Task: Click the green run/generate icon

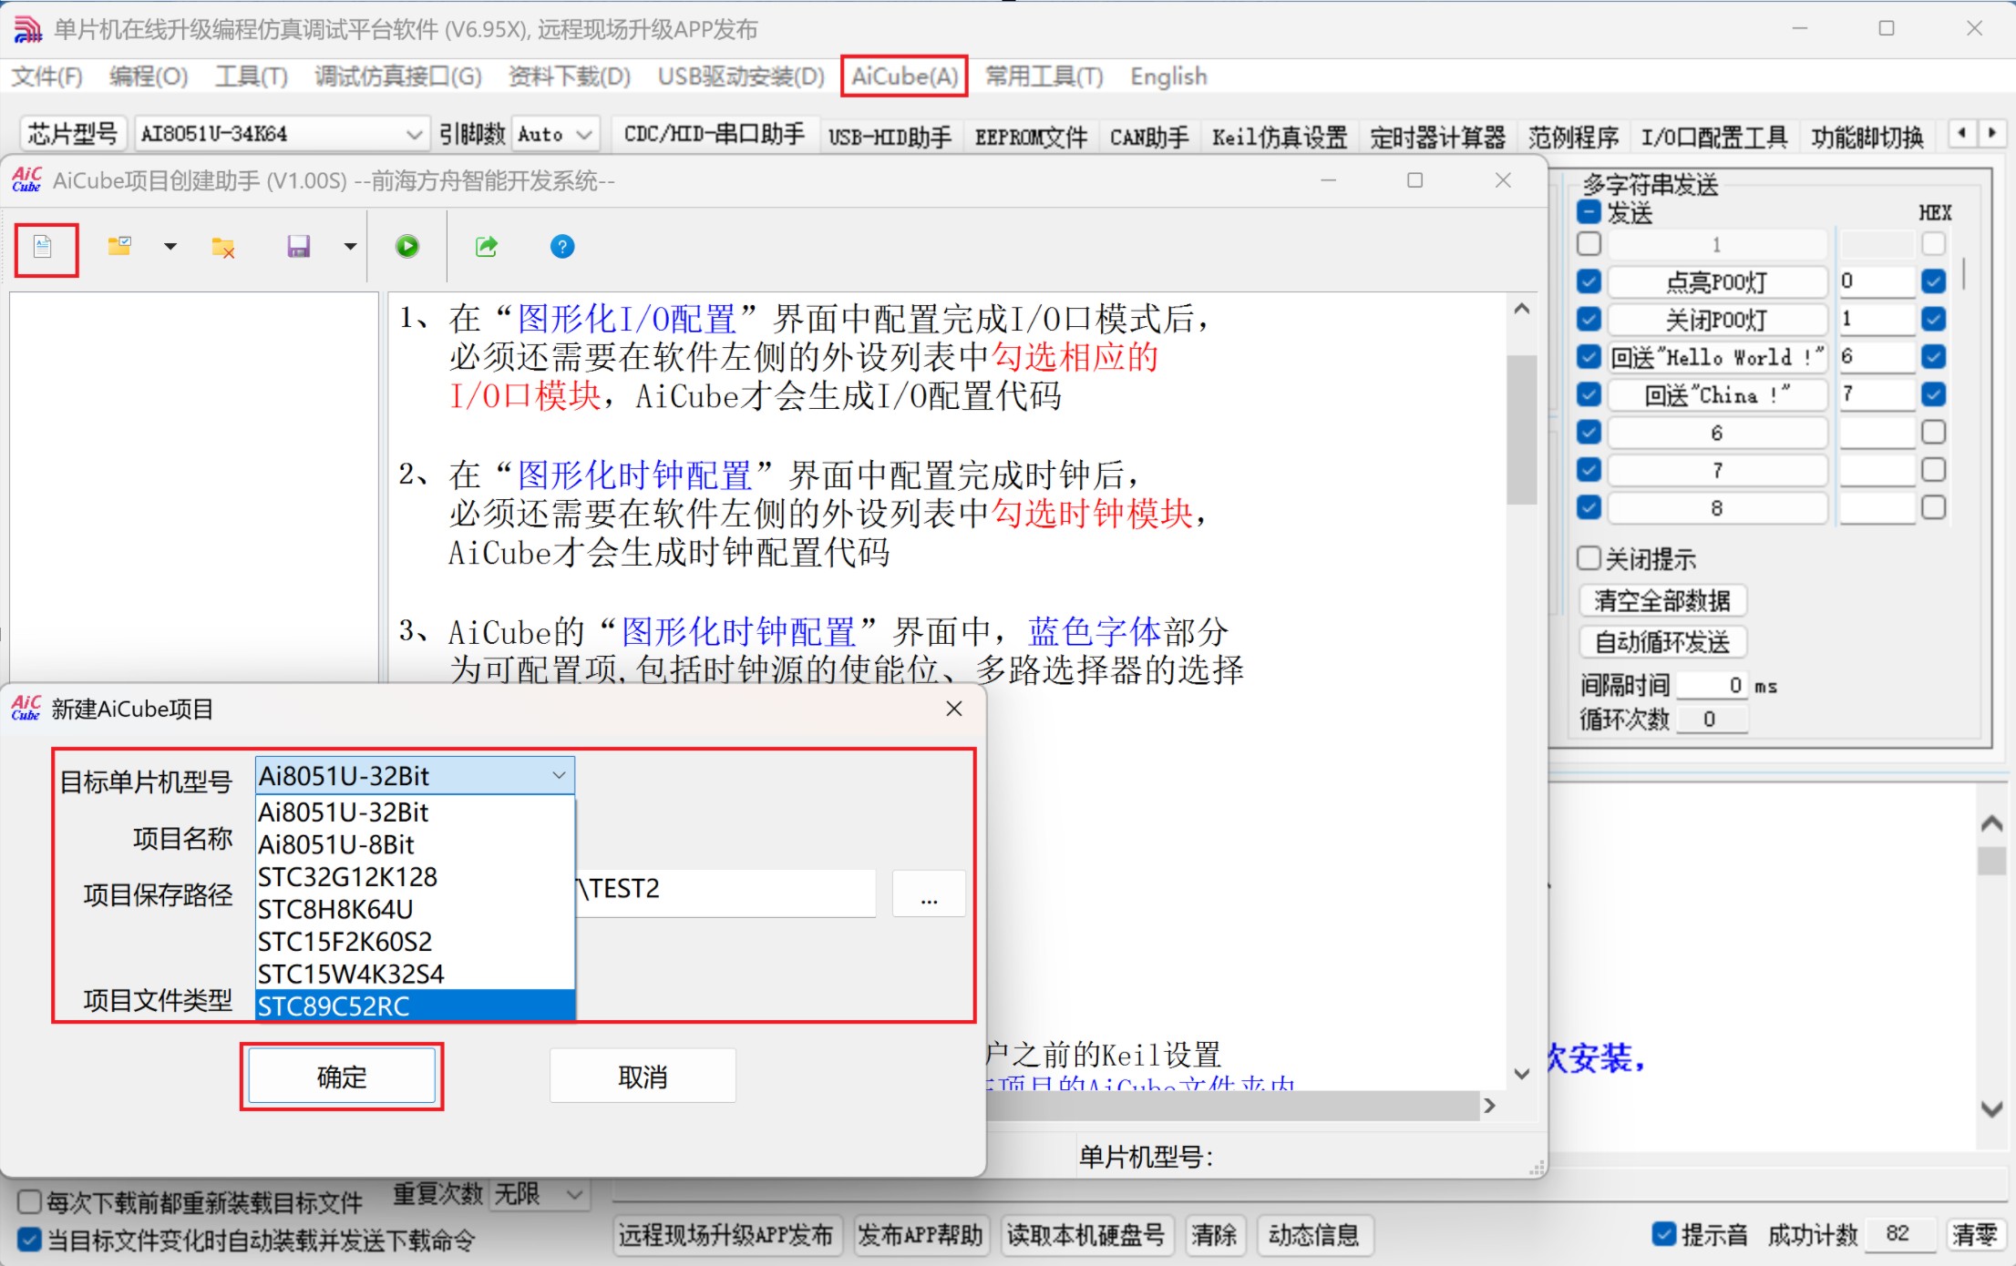Action: coord(407,246)
